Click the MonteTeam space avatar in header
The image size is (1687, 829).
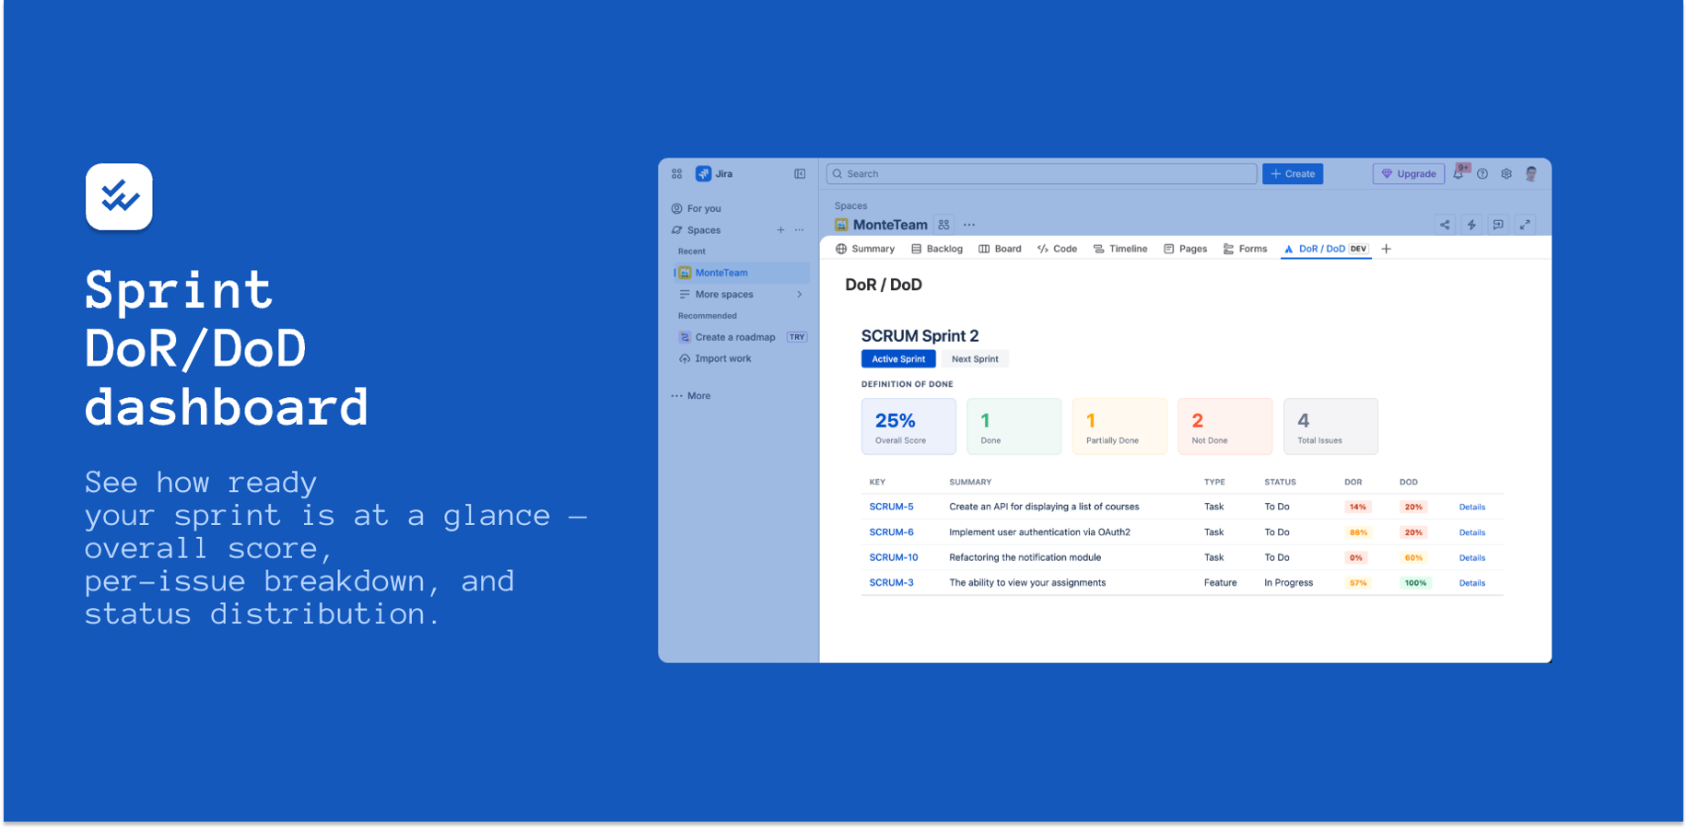pos(841,225)
